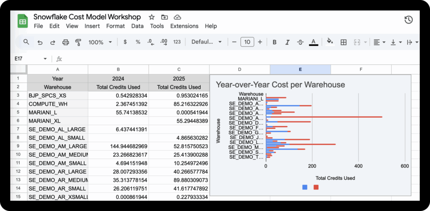Screen dimensions: 430x211
Task: Activate the paint format tool
Action: tap(78, 42)
